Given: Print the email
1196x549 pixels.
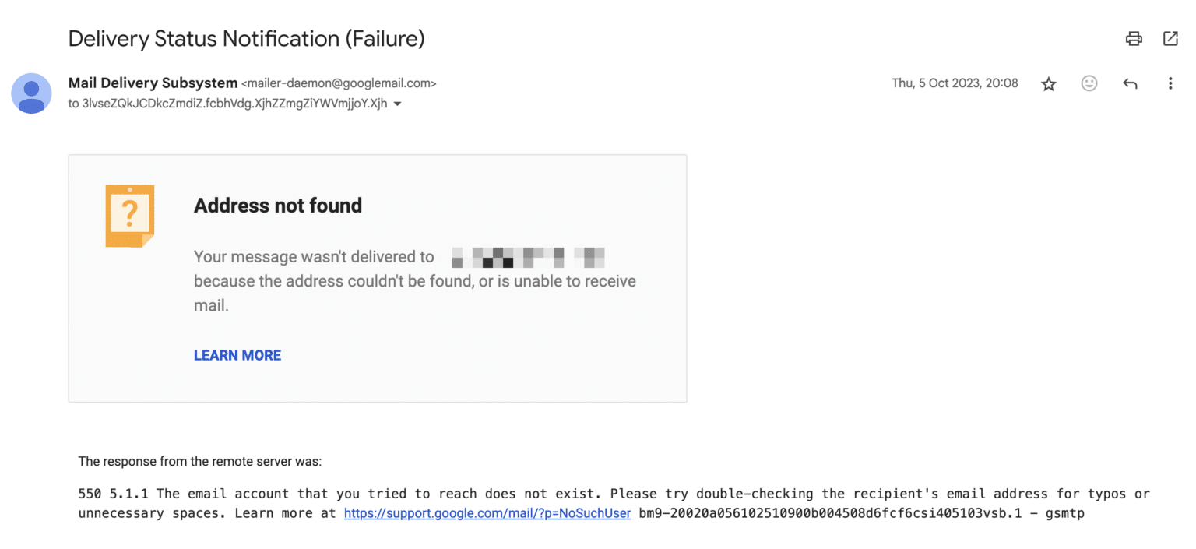Looking at the screenshot, I should pyautogui.click(x=1134, y=38).
